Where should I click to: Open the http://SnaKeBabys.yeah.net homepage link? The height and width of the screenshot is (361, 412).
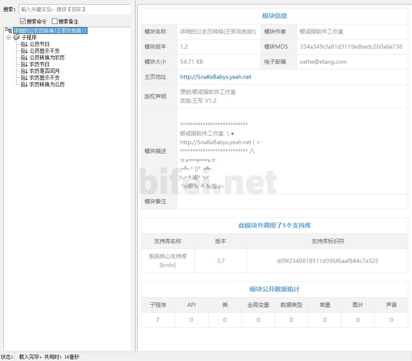(216, 77)
